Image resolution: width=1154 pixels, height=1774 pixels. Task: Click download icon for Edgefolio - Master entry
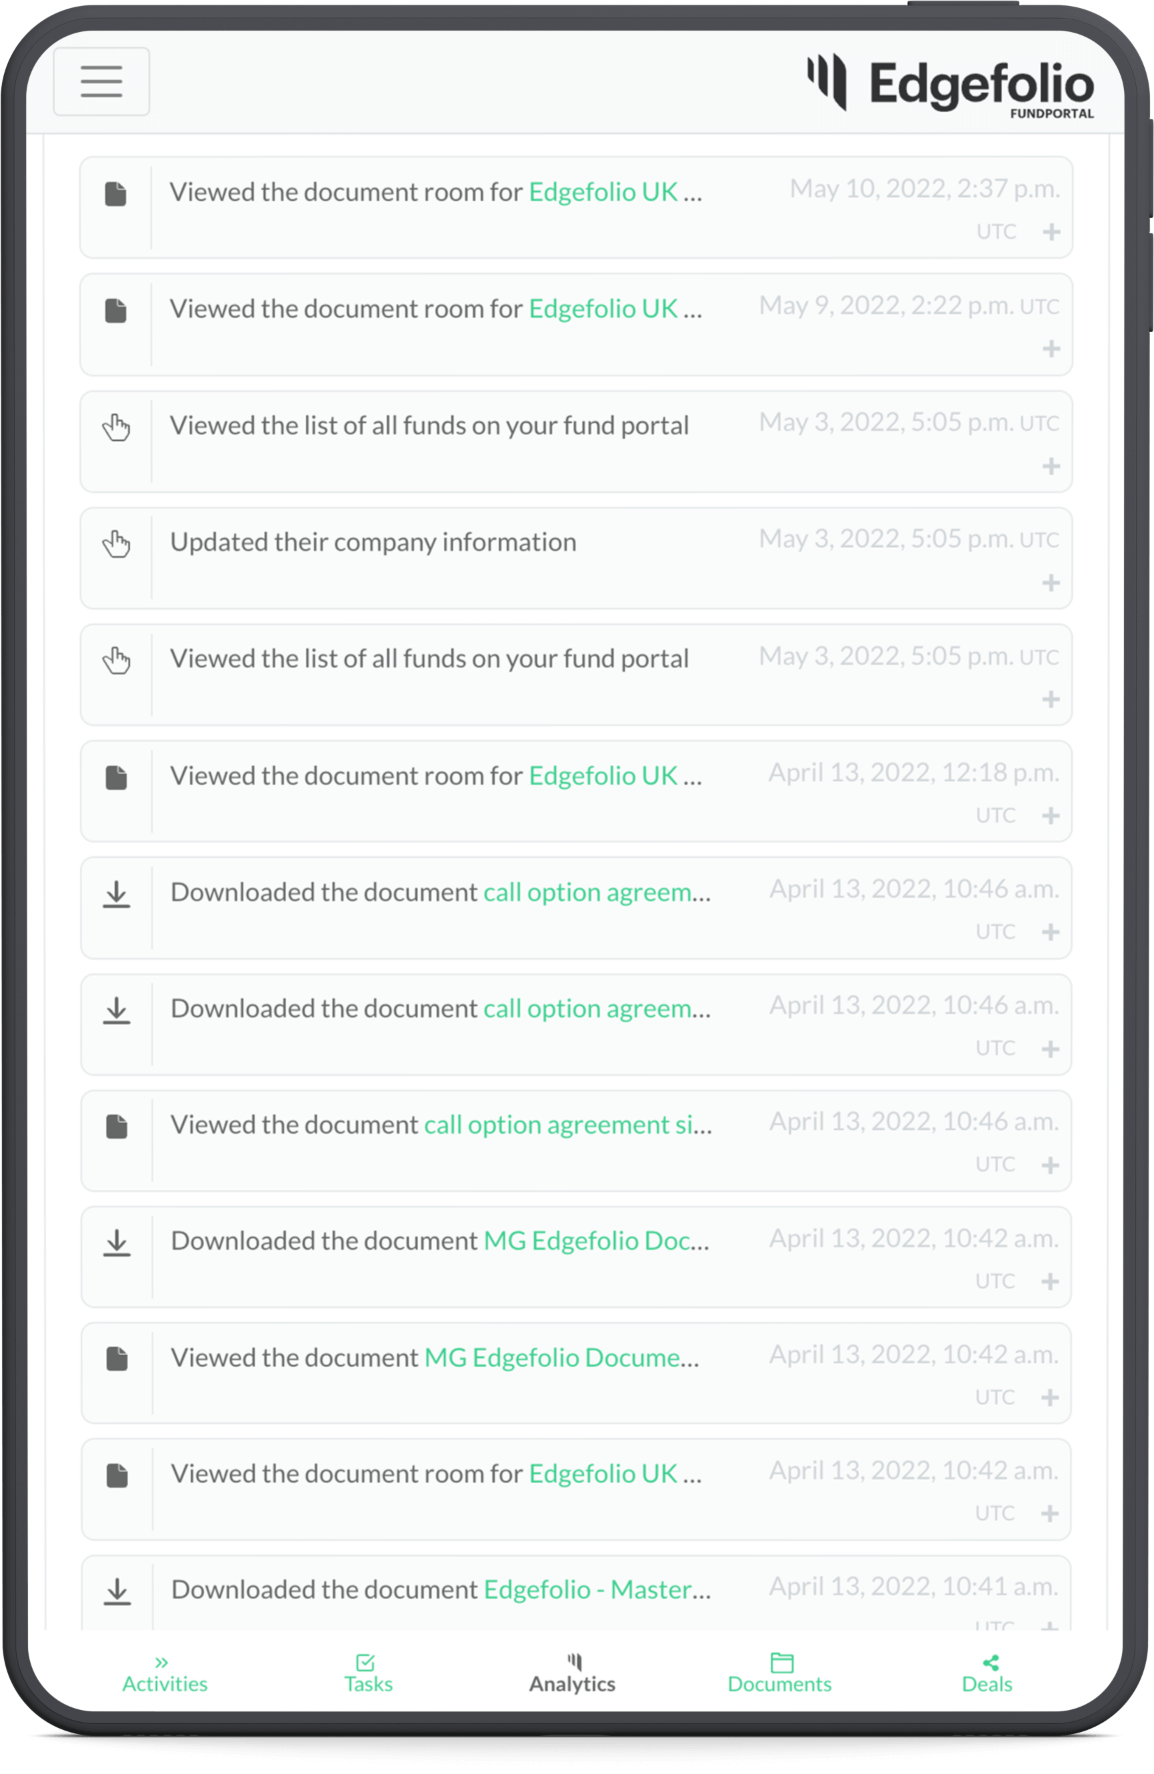[x=117, y=1591]
